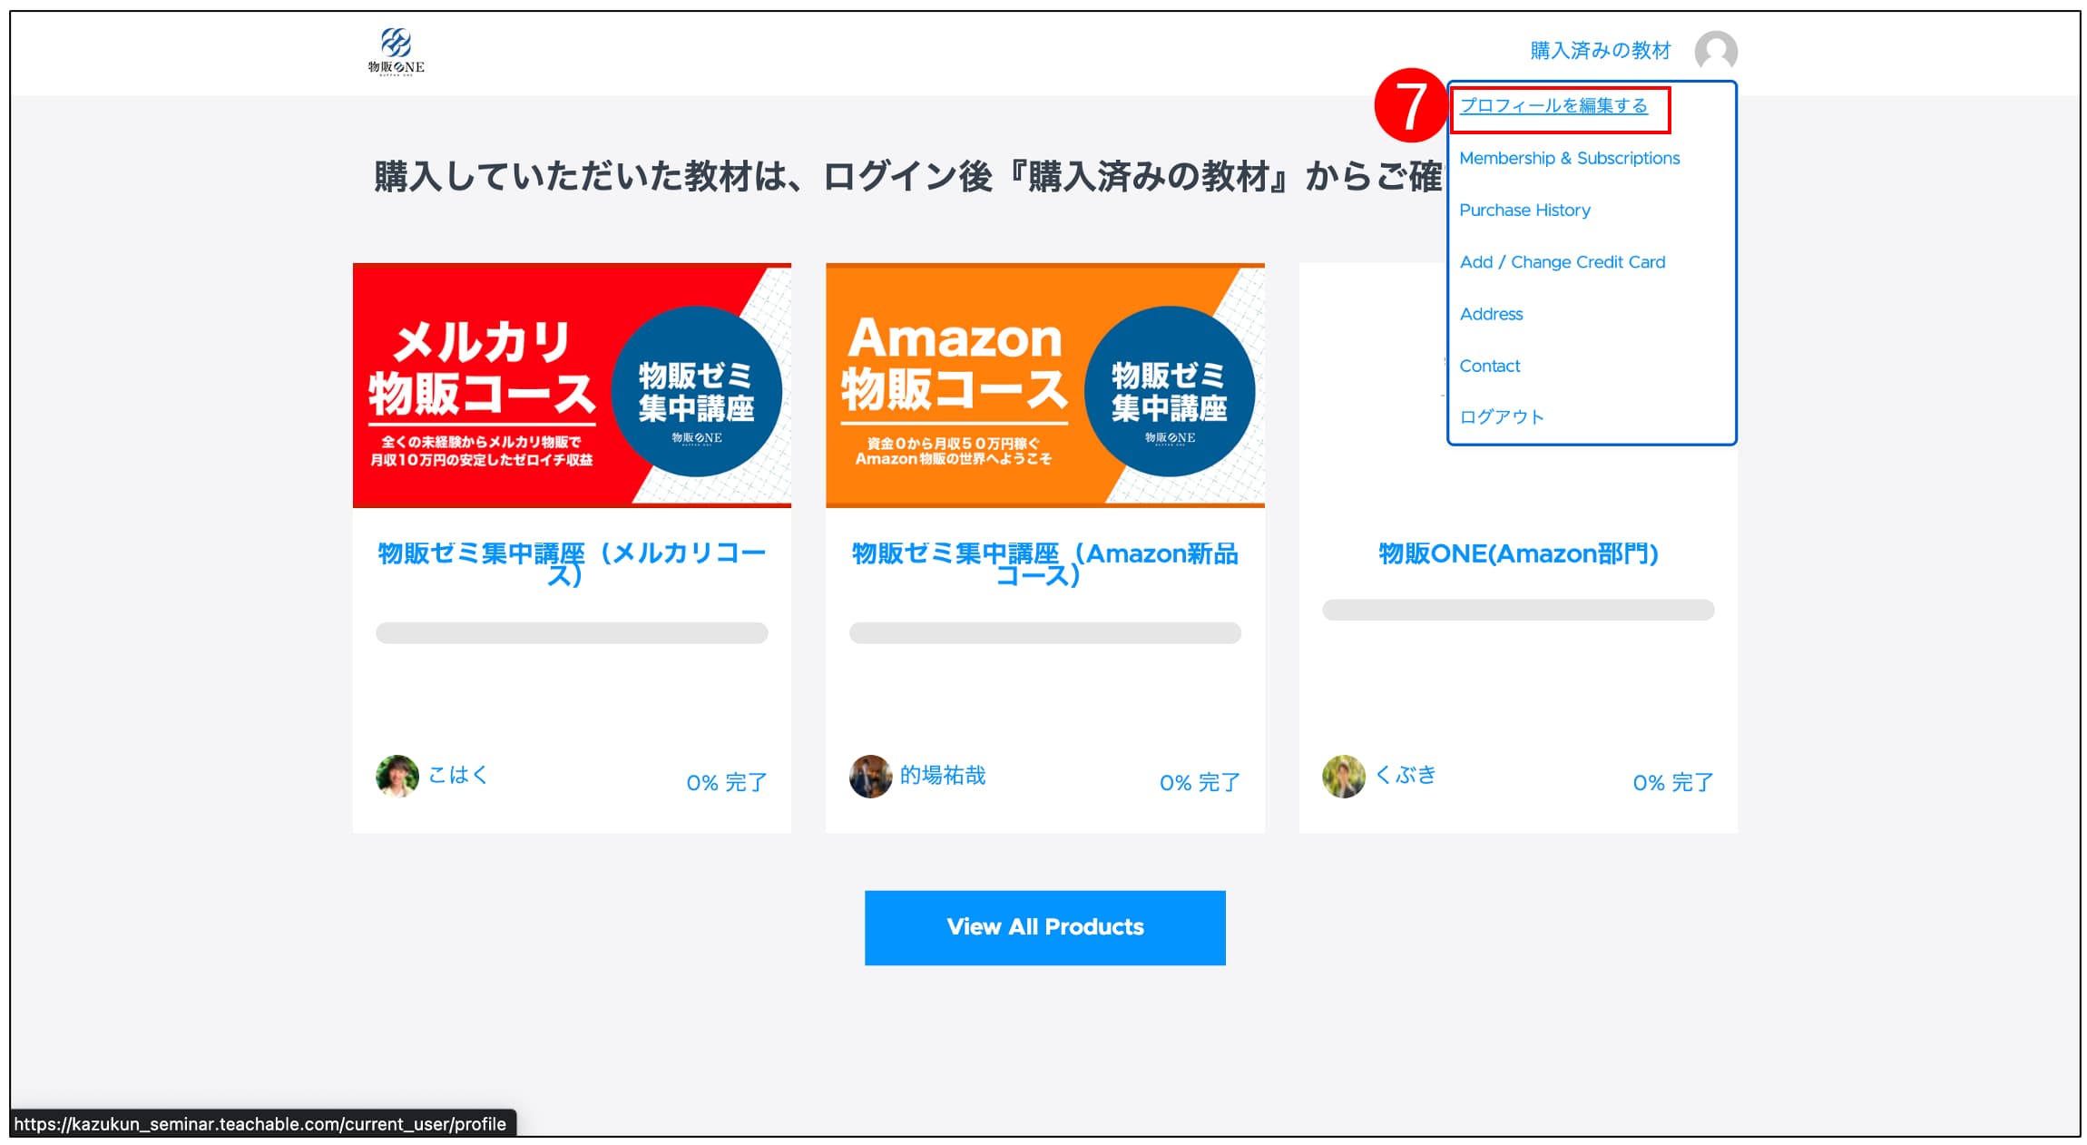This screenshot has width=2087, height=1145.
Task: Click the くぶき instructor avatar
Action: coord(1343,776)
